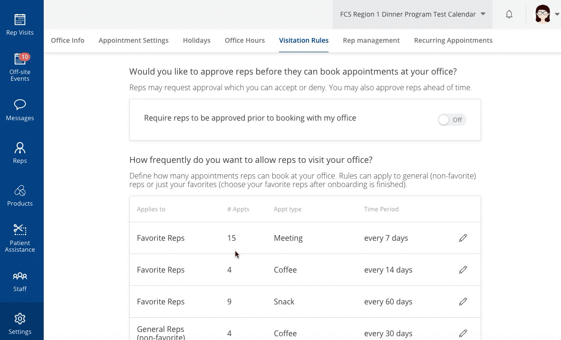
Task: Switch to Office Hours tab
Action: 245,40
